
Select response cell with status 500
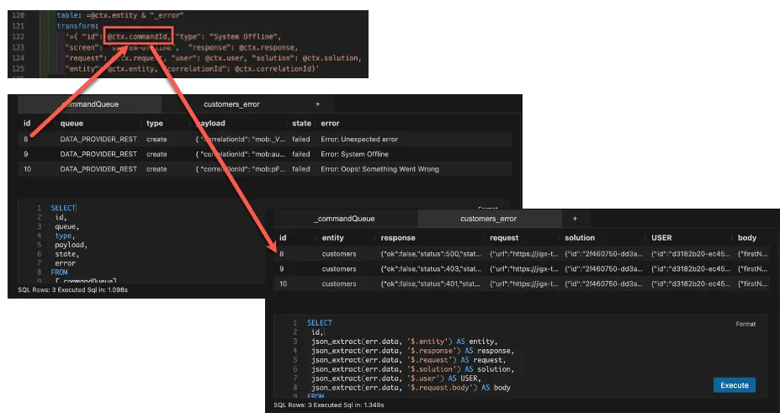pyautogui.click(x=431, y=254)
